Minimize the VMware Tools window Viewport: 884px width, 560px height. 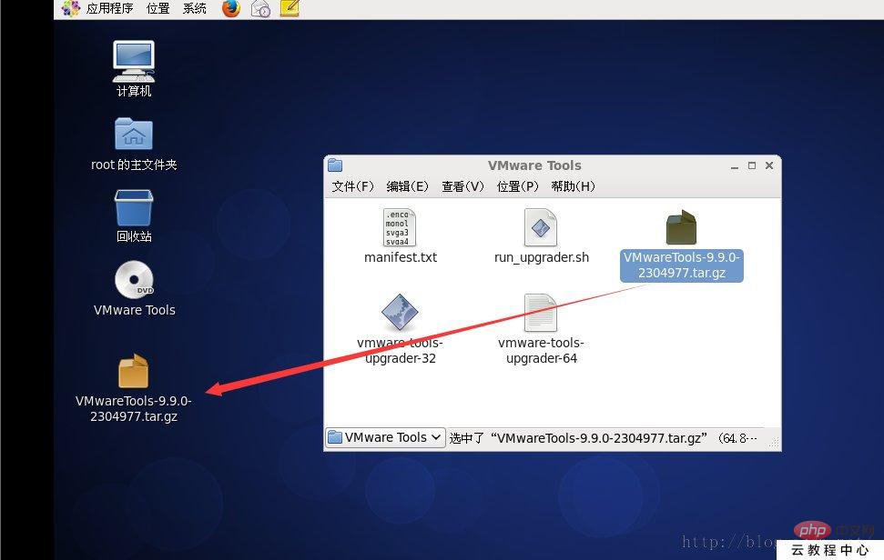point(734,166)
